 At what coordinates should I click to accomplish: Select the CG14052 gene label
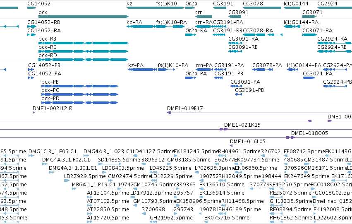pos(39,4)
